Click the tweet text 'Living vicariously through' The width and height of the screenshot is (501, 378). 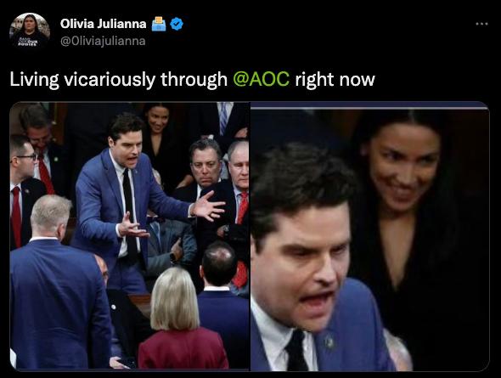tap(118, 79)
